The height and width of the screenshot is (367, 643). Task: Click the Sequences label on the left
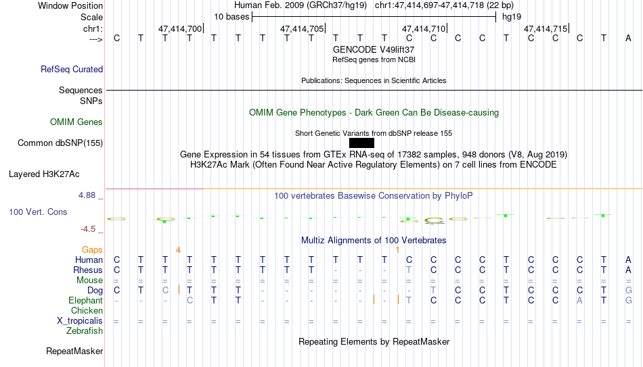[x=81, y=90]
